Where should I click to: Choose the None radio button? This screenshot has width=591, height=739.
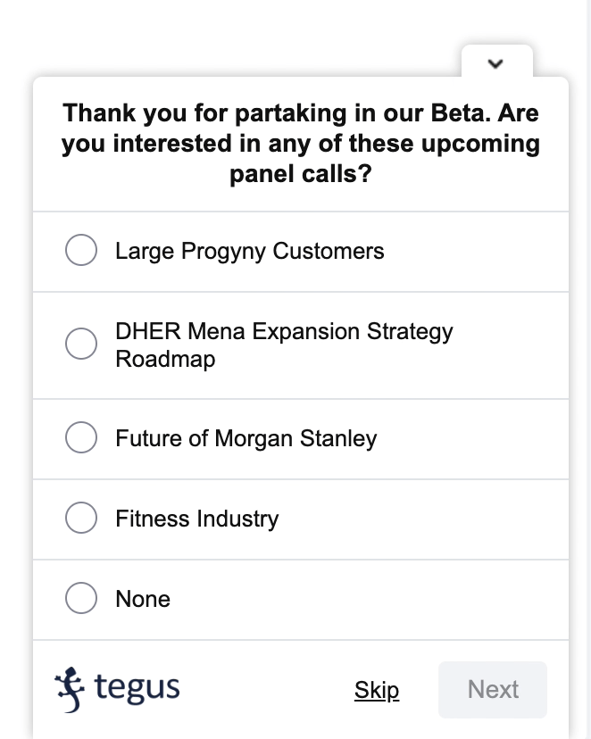(81, 598)
